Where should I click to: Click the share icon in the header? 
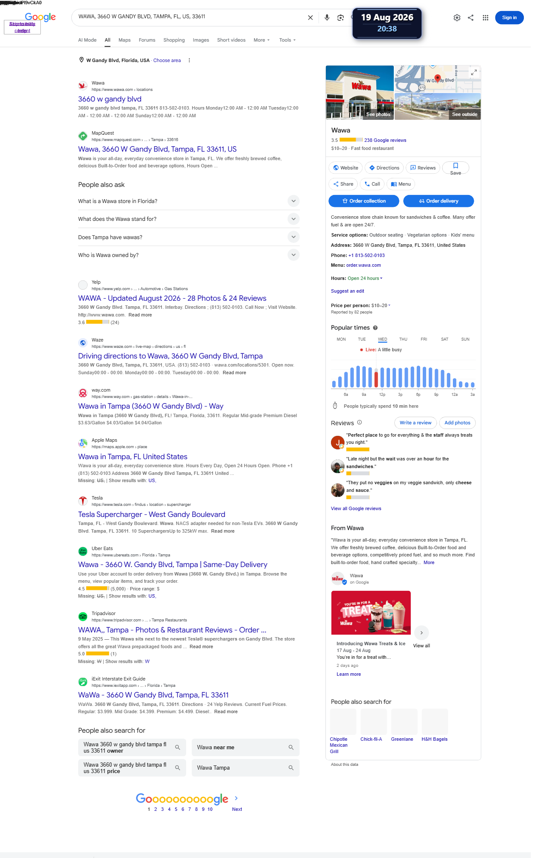click(x=471, y=17)
